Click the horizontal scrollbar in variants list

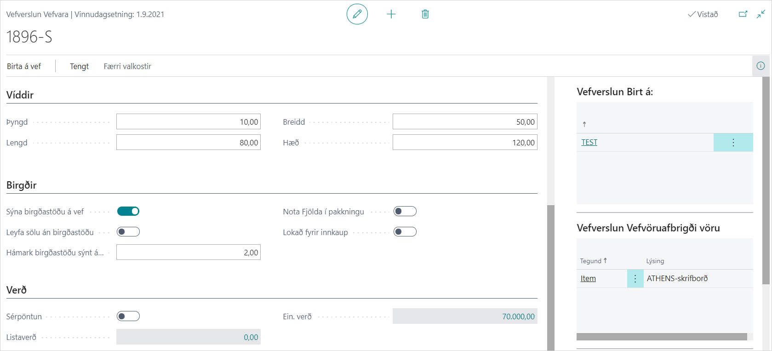point(661,337)
